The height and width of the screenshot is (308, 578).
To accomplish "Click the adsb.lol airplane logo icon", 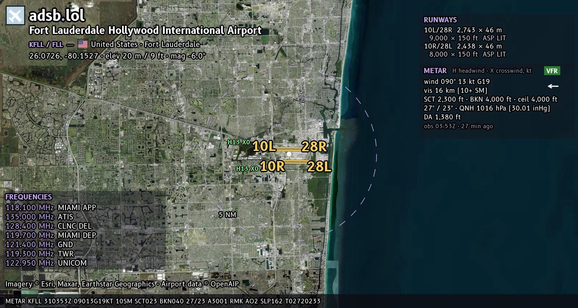I will 15,15.
